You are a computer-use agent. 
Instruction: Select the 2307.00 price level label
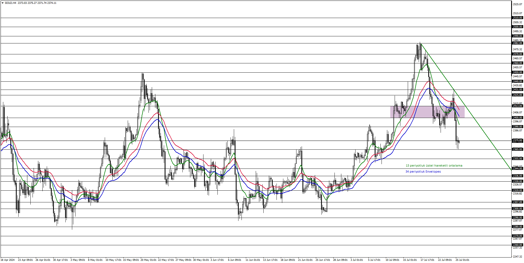[517, 202]
